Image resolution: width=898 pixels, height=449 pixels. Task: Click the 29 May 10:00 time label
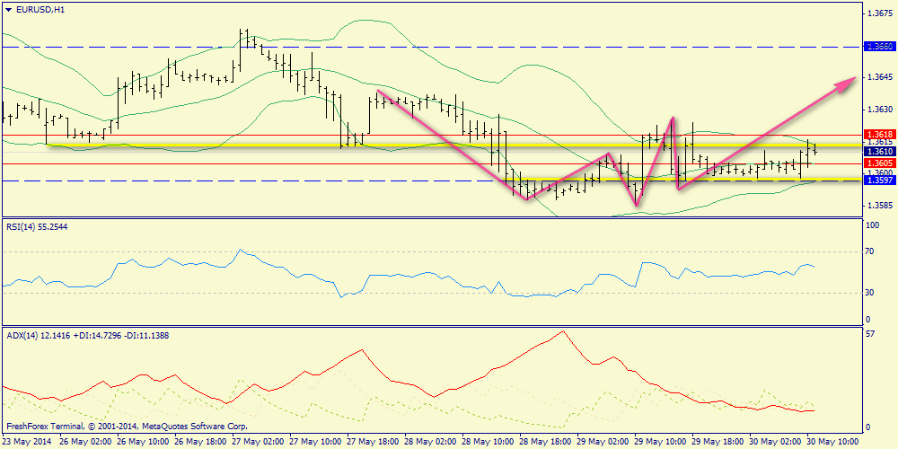click(x=658, y=442)
